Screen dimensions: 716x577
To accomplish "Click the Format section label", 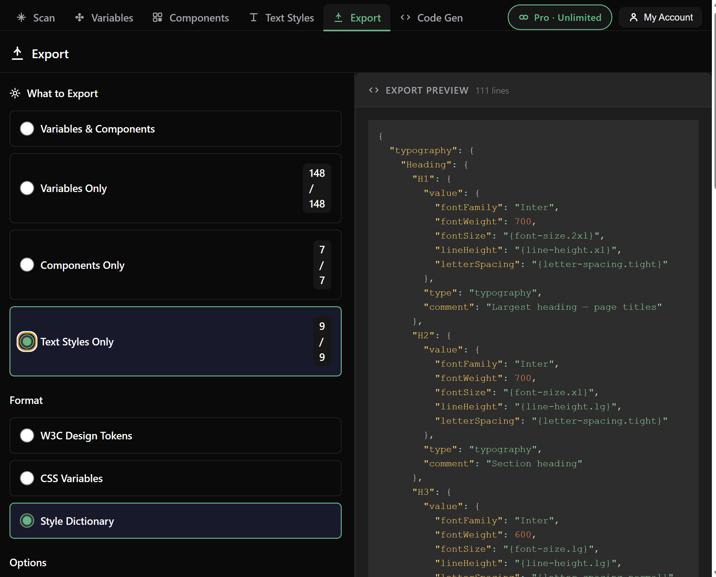I will 26,400.
